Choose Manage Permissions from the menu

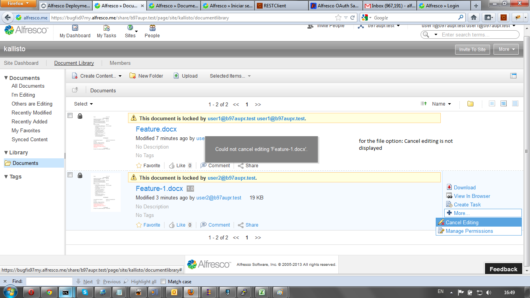pos(479,231)
